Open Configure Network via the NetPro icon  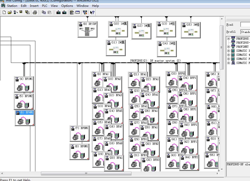pos(85,12)
